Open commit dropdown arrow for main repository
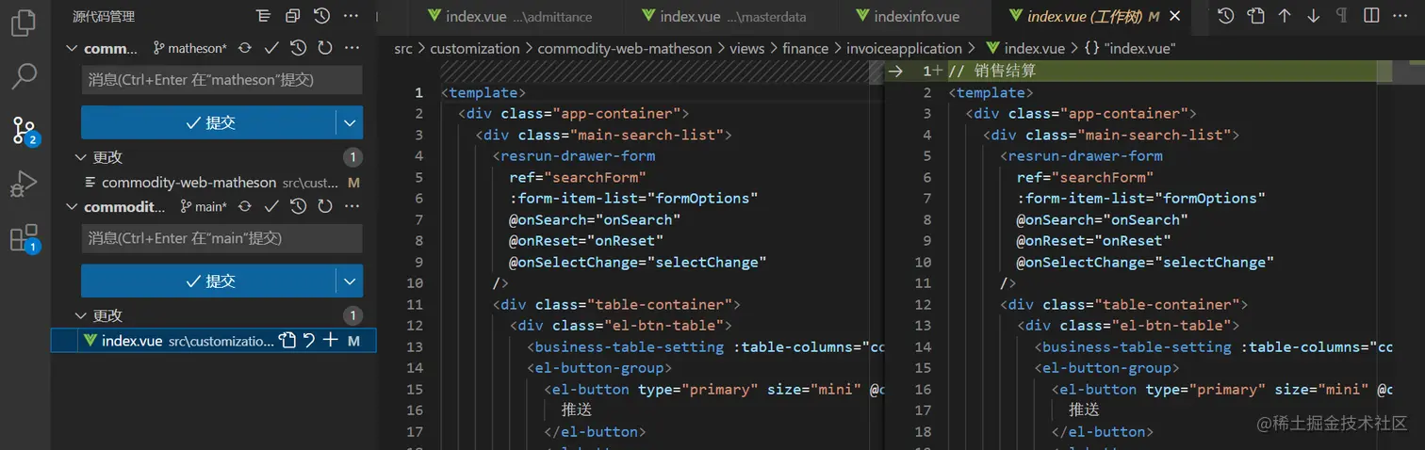The image size is (1425, 450). [x=350, y=281]
